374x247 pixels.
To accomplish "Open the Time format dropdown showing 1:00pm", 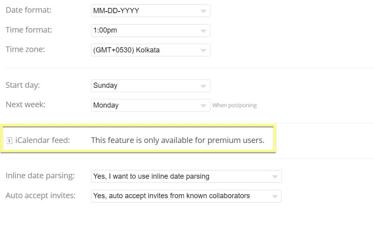I will click(151, 31).
